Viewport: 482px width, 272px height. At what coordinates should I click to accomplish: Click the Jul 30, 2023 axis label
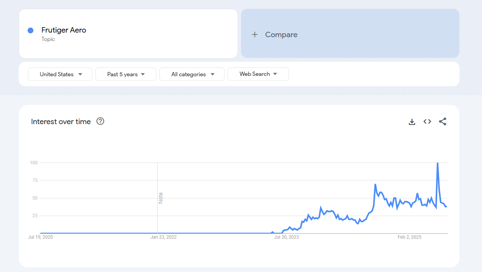point(287,237)
